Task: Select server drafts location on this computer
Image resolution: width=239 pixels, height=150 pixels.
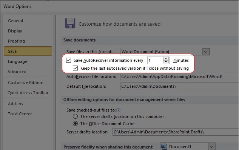Action: pyautogui.click(x=75, y=116)
